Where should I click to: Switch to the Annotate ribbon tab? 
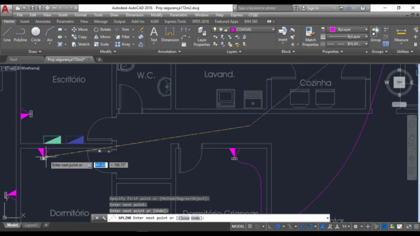pyautogui.click(x=43, y=22)
